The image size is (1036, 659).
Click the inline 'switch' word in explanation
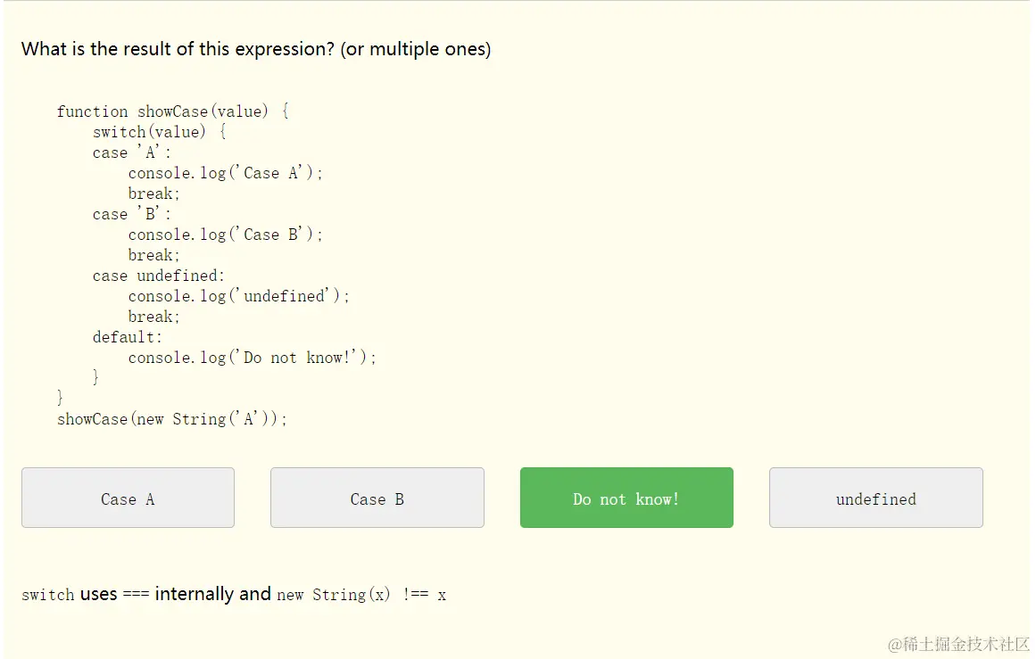click(47, 595)
